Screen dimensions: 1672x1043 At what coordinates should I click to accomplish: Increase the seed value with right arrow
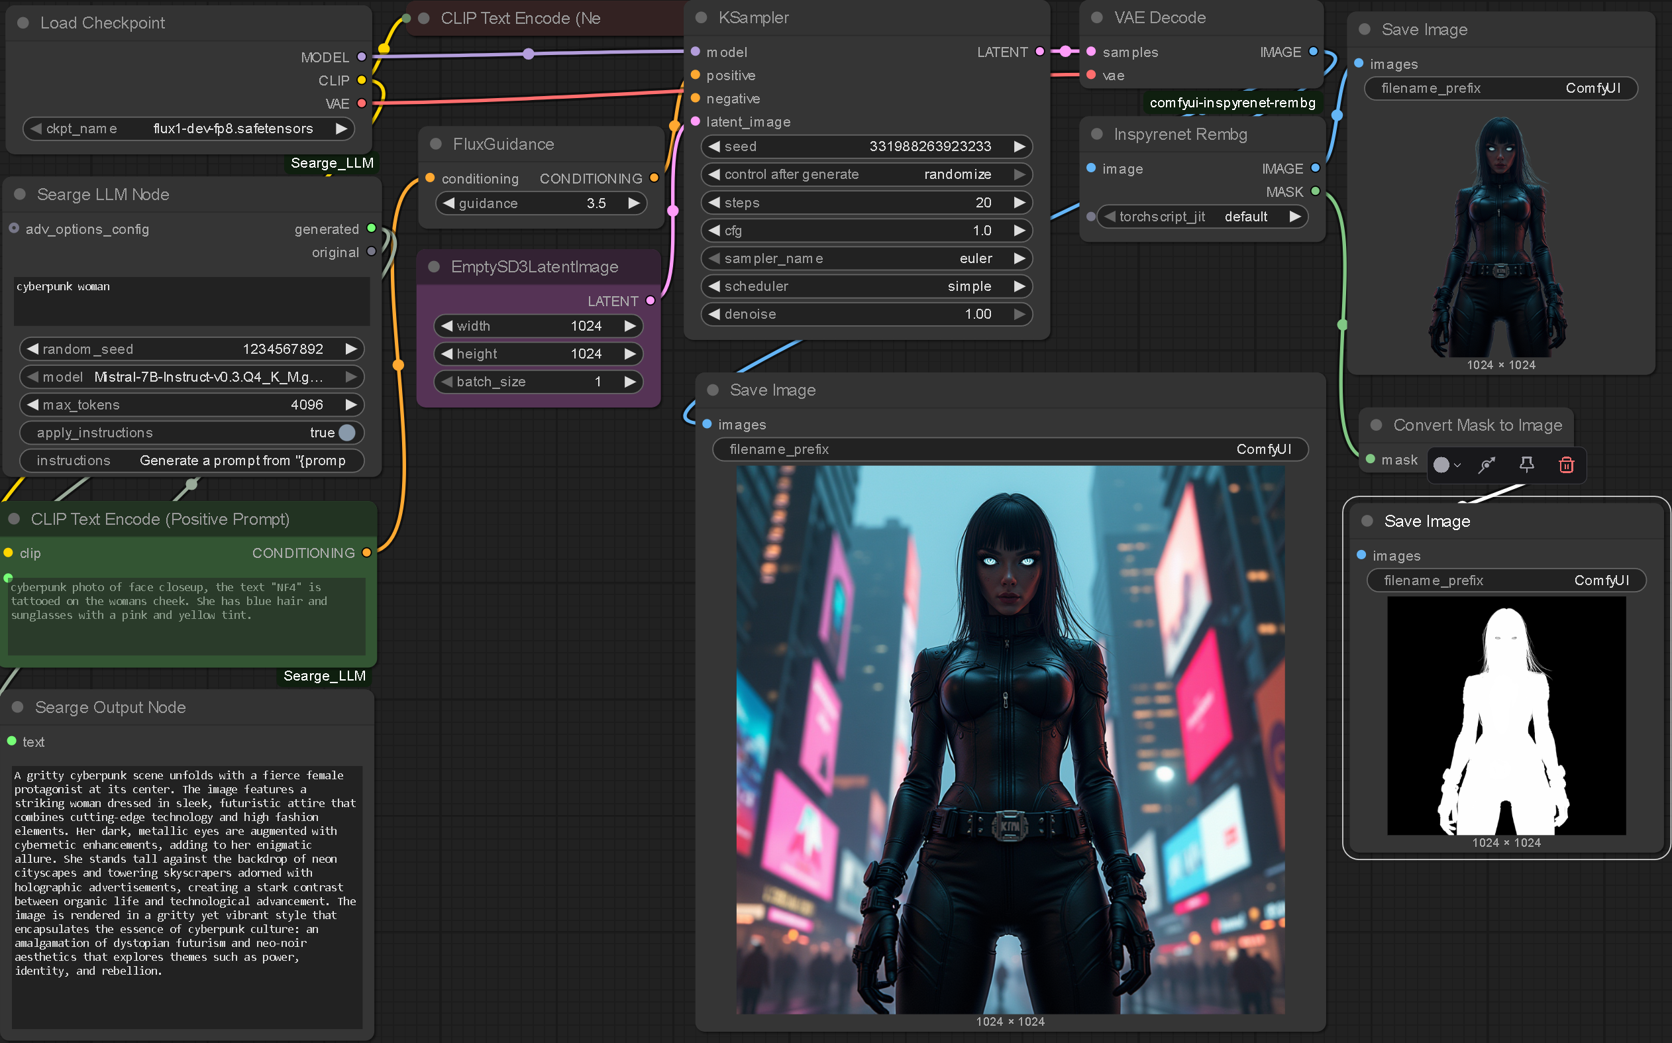tap(1019, 146)
